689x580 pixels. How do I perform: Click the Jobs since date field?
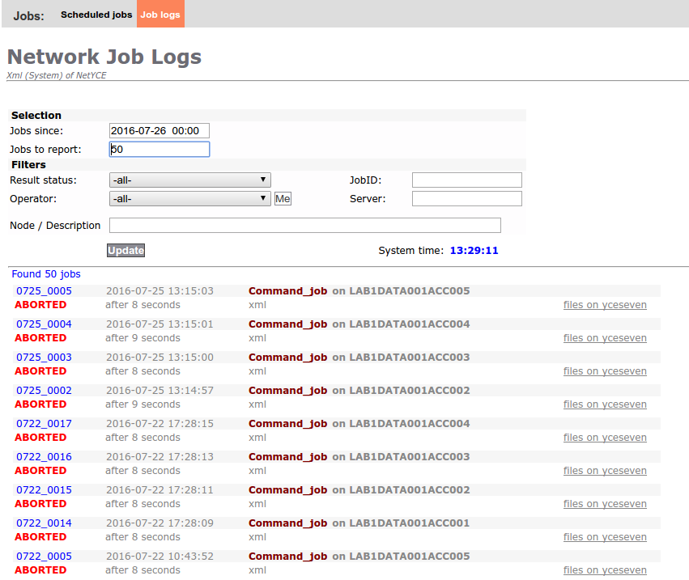pos(159,130)
